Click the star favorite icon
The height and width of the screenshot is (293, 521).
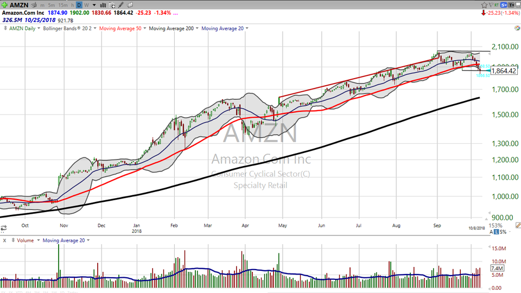[x=485, y=4]
